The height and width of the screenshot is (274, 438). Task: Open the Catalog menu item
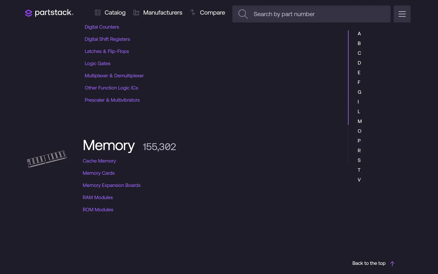click(115, 13)
